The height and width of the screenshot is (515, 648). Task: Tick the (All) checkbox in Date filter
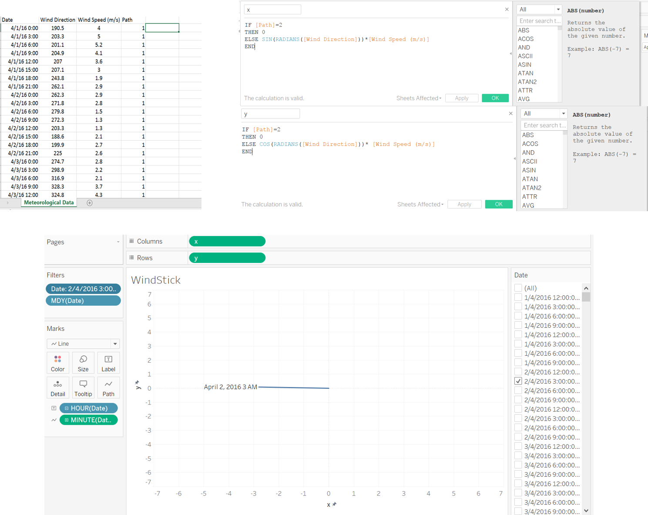(518, 288)
